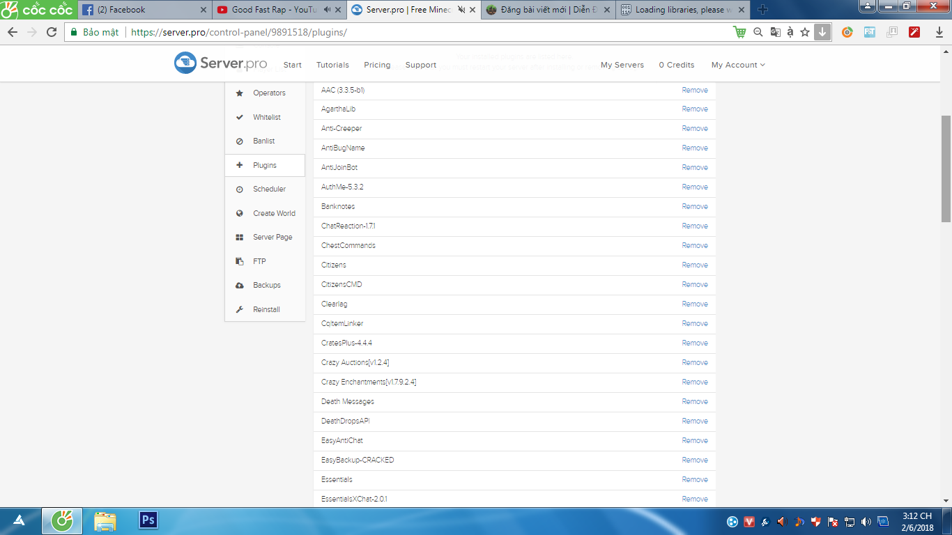The height and width of the screenshot is (535, 952).
Task: Remove the Anti-Creeper plugin
Action: [x=695, y=129]
